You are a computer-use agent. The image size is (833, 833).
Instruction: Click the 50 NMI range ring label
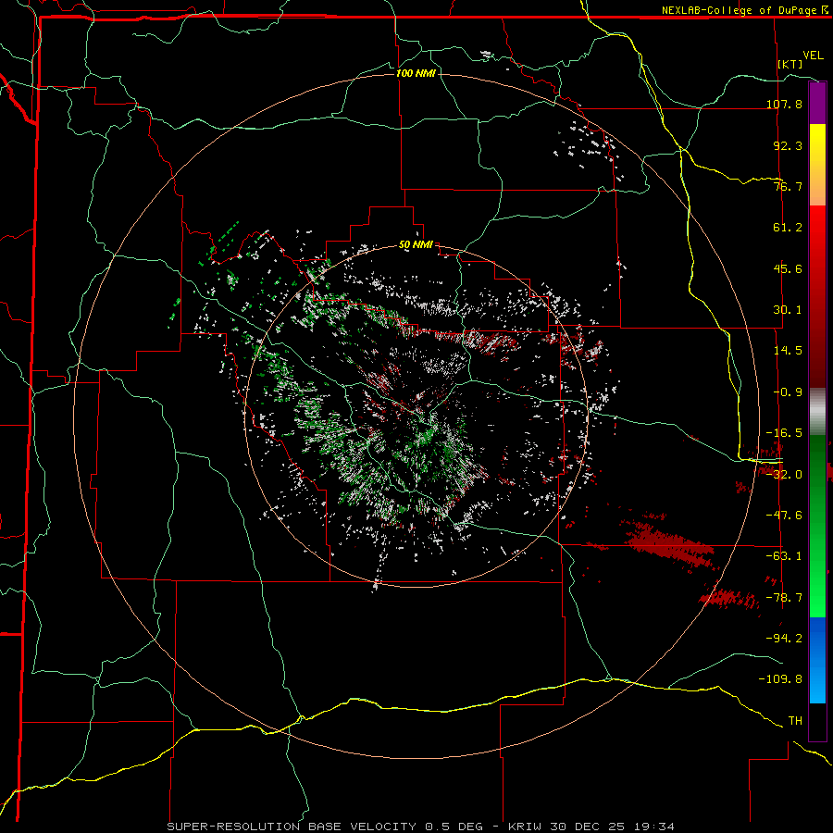[x=416, y=245]
